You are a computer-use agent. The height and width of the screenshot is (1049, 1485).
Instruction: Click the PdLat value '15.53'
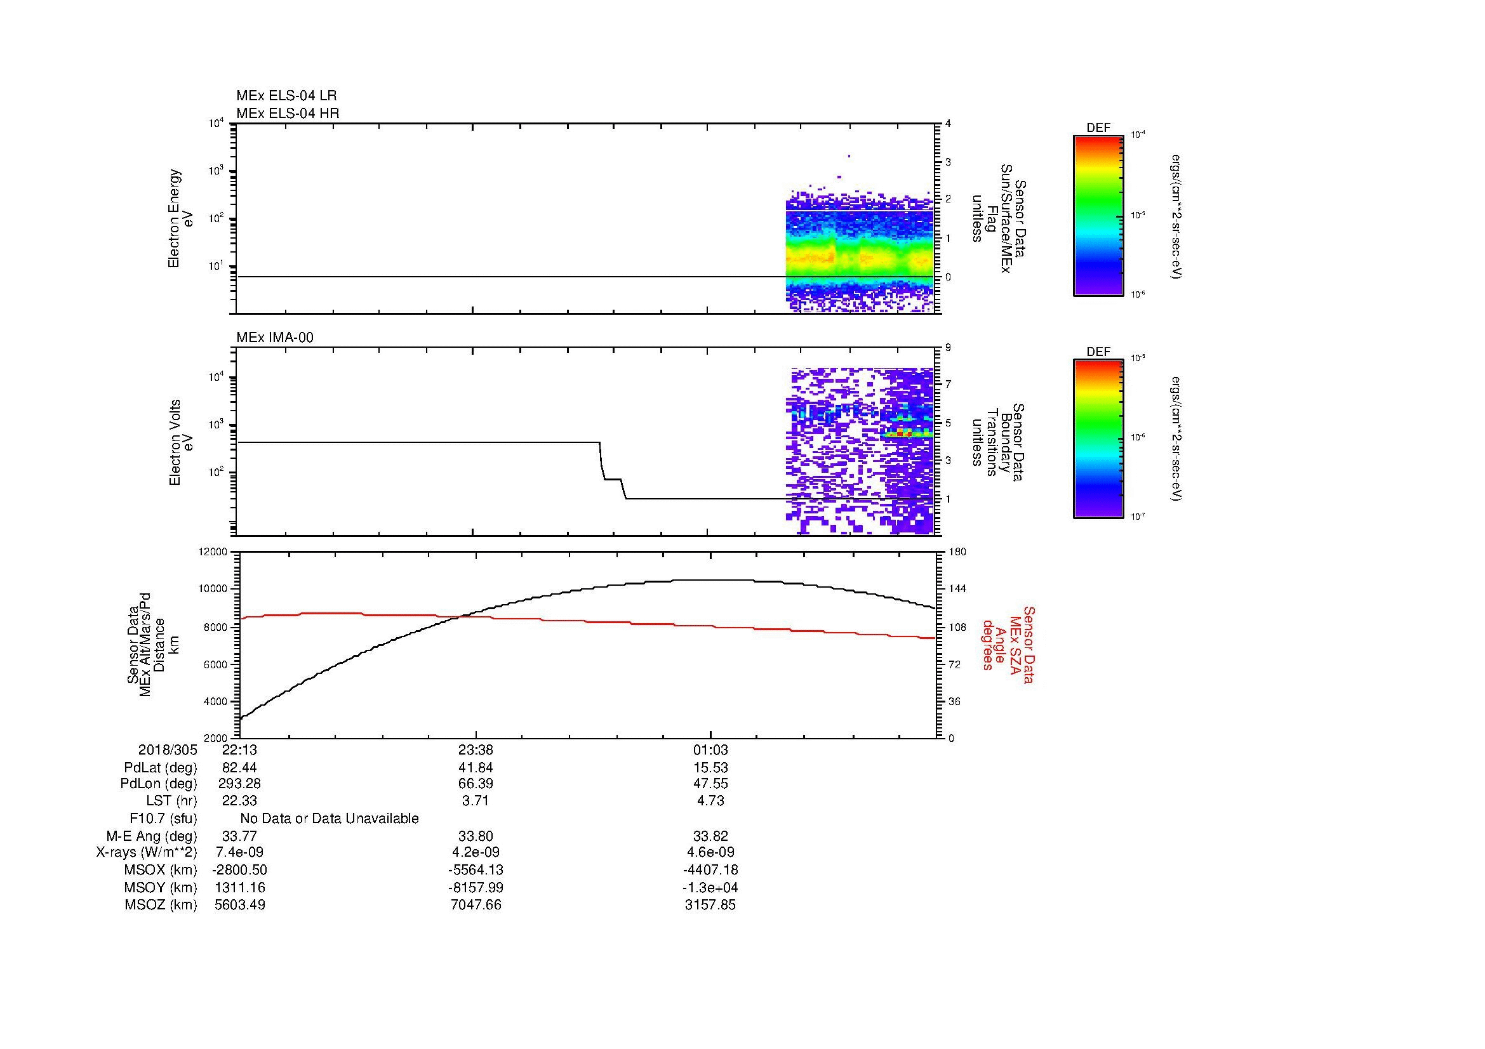click(711, 768)
